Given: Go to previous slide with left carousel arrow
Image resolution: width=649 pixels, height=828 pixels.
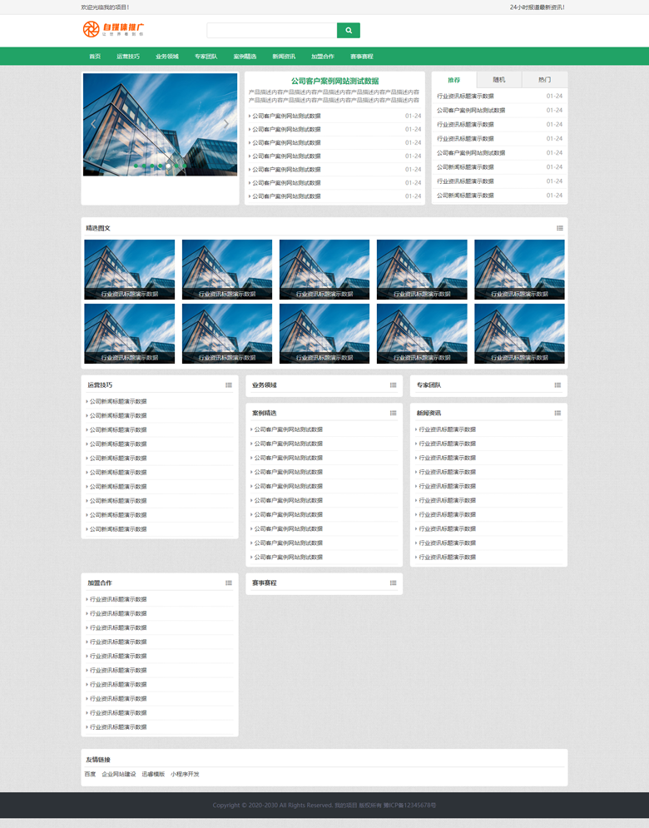Looking at the screenshot, I should pos(93,124).
